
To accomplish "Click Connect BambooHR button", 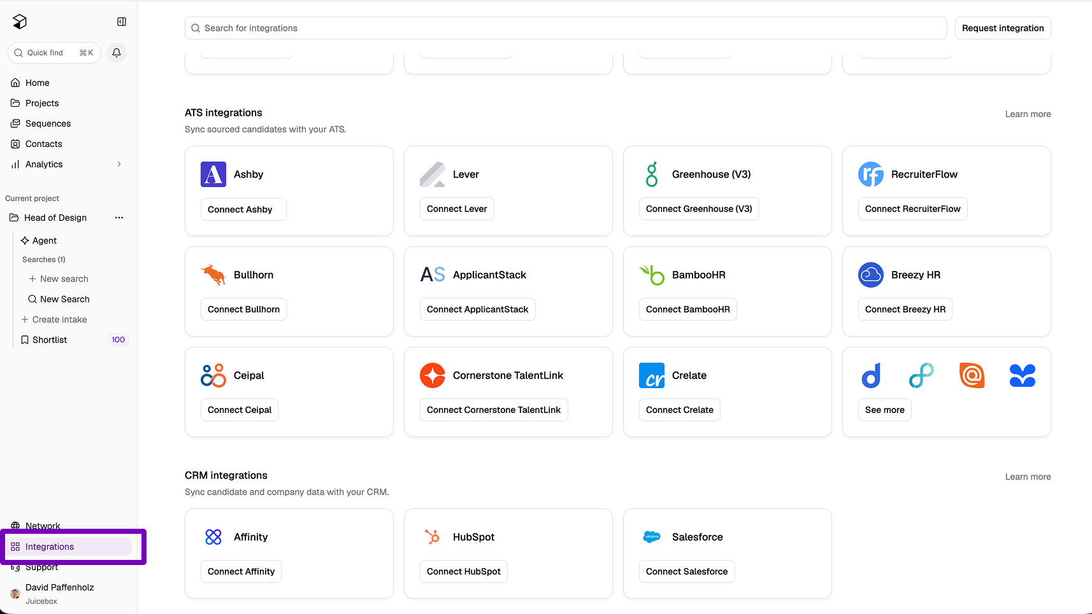I will (687, 309).
